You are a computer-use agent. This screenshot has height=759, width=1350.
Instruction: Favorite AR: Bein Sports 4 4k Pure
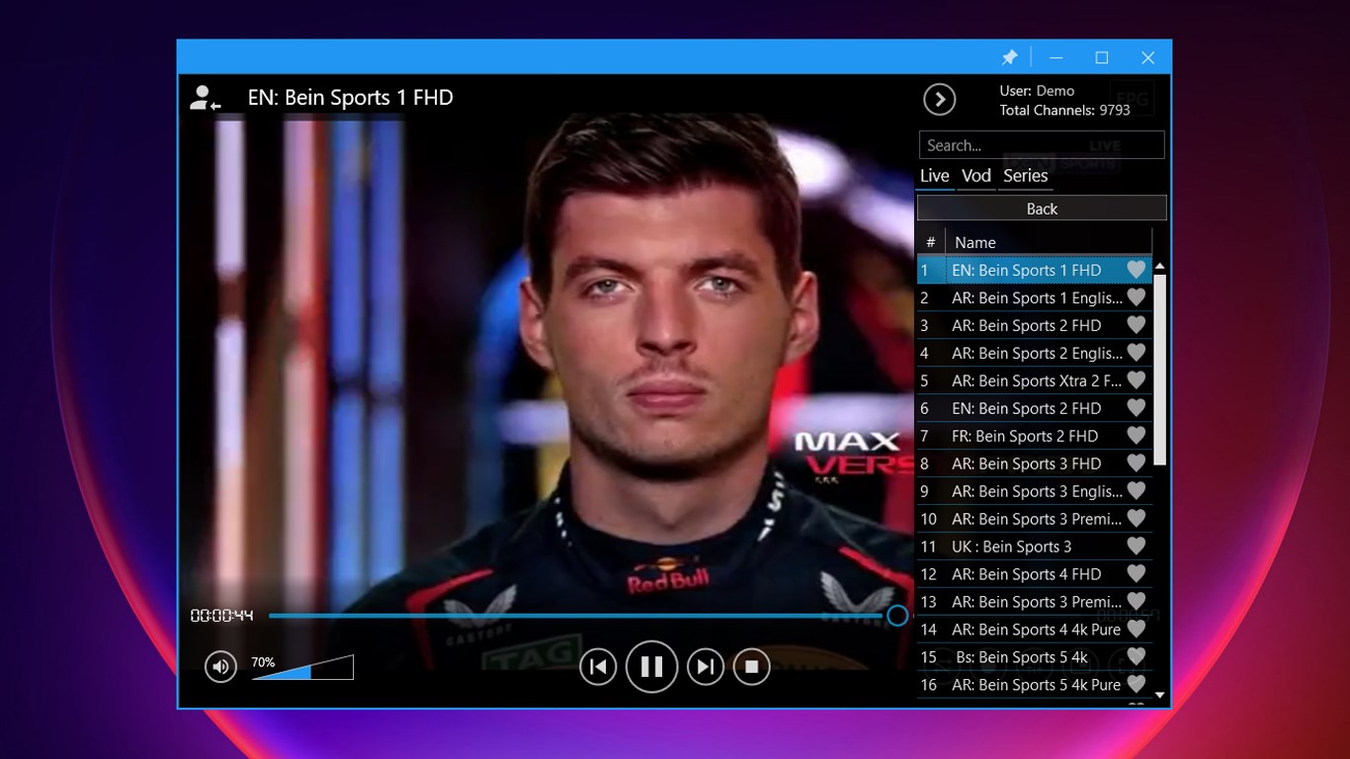(x=1135, y=629)
